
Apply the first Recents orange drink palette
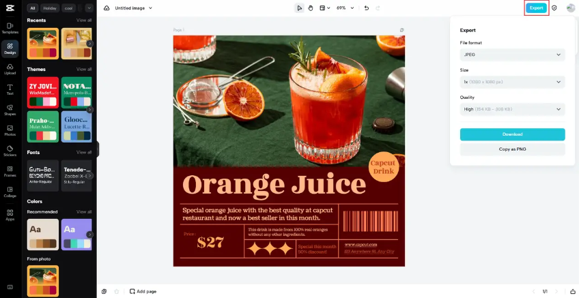[43, 44]
